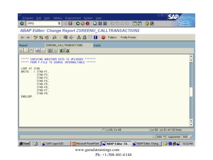213x160 pixels.
Task: Switch to second ABAP Editor: Chang... taskbar item
Action: [147, 144]
